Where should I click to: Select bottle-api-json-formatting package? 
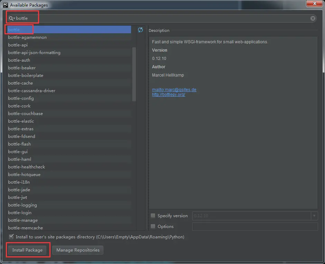[x=69, y=53]
